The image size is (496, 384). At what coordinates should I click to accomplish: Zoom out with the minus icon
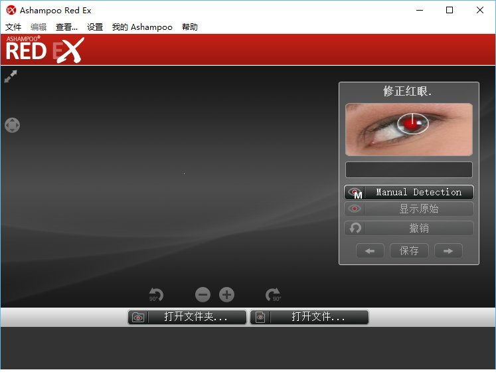(203, 295)
